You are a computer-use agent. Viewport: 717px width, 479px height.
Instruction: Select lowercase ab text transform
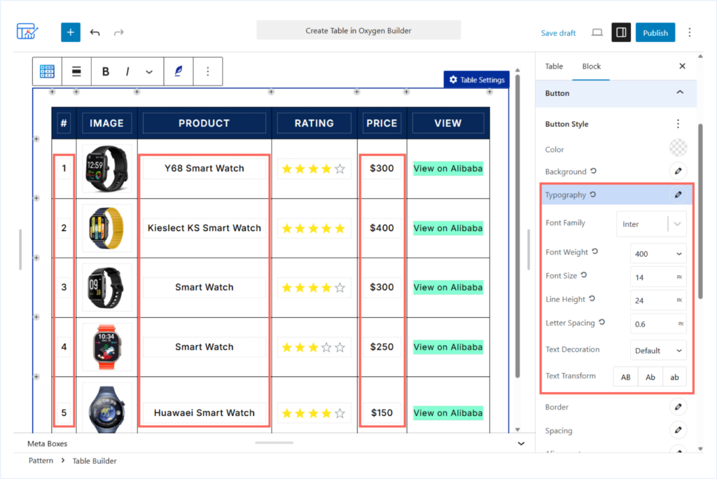click(x=674, y=377)
